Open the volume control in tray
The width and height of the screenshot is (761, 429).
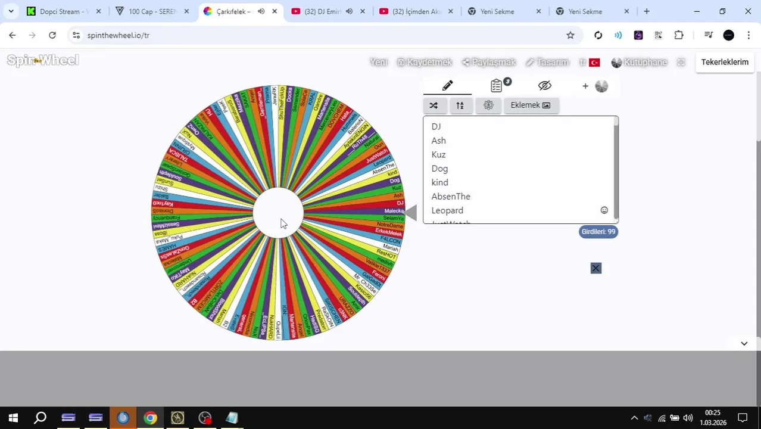(x=688, y=418)
